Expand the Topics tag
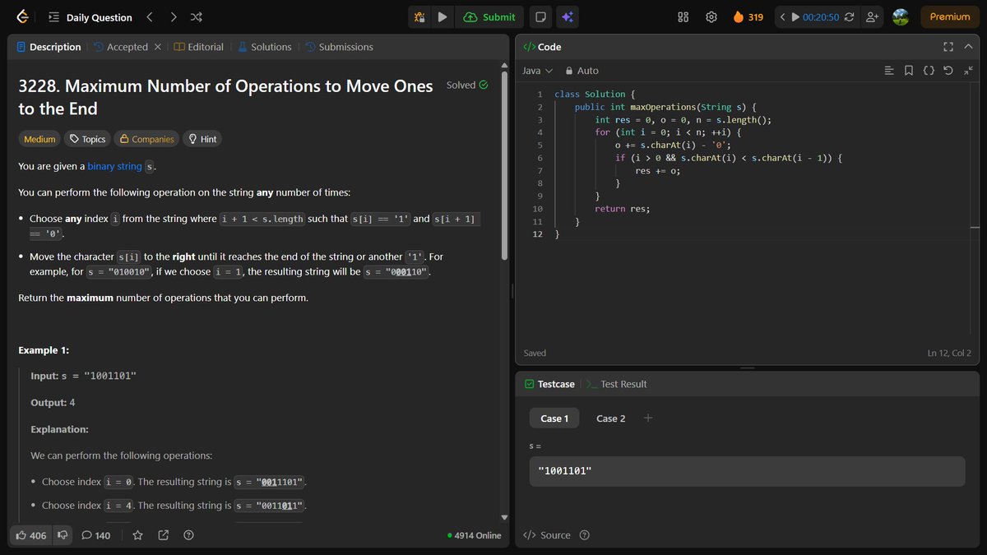 [x=87, y=139]
